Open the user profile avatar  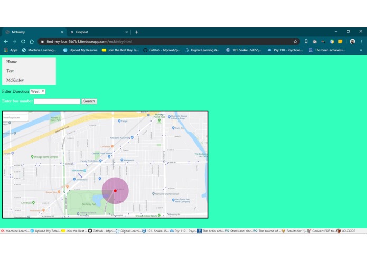click(x=352, y=41)
